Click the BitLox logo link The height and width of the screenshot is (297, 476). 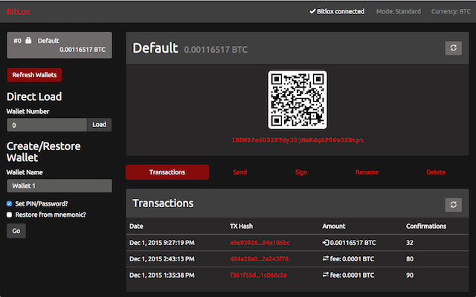point(18,12)
